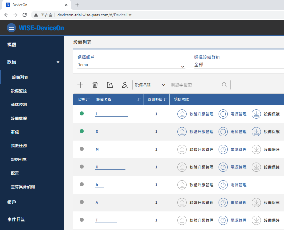Open the 選擇帳戶 Demo dropdown
Image resolution: width=284 pixels, height=230 pixels.
pyautogui.click(x=131, y=65)
